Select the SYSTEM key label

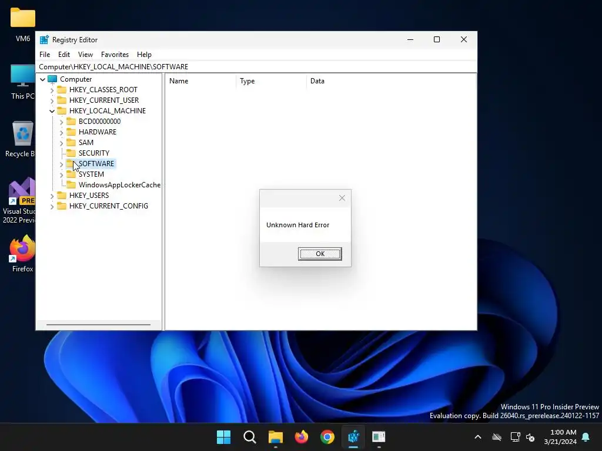tap(91, 174)
